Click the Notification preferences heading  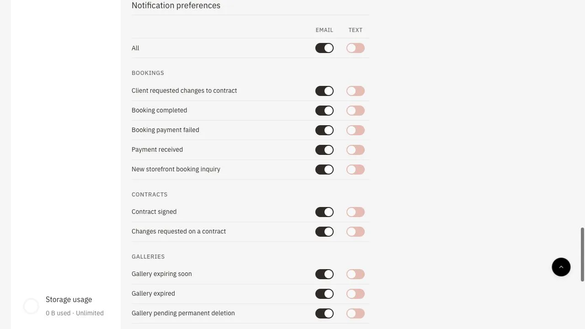[x=176, y=5]
